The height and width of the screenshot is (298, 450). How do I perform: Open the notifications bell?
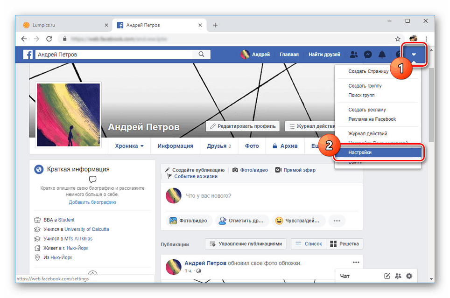point(382,55)
